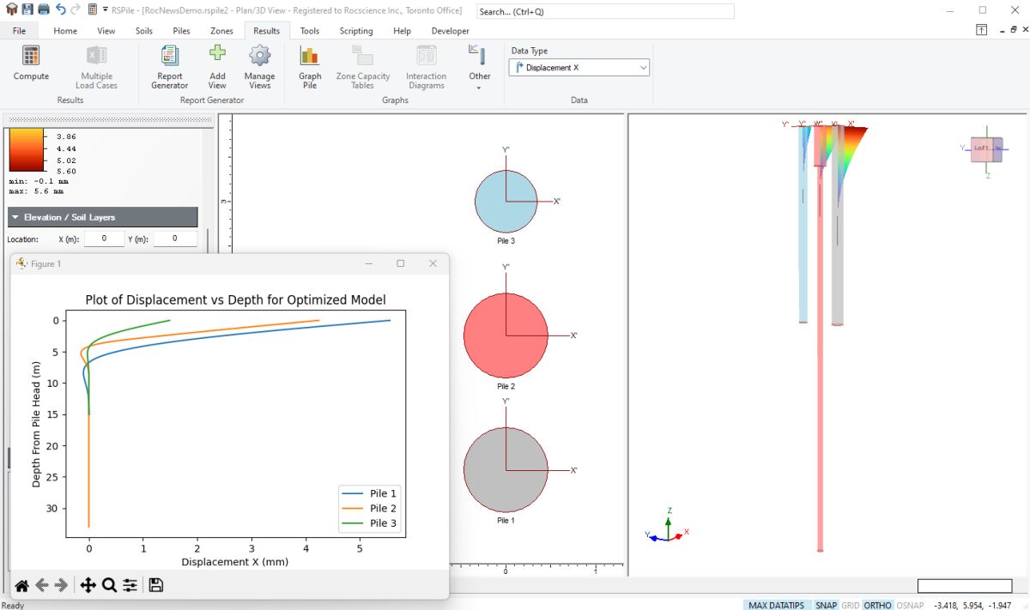Click the redo arrow in title bar
This screenshot has height=610, width=1030.
[76, 9]
